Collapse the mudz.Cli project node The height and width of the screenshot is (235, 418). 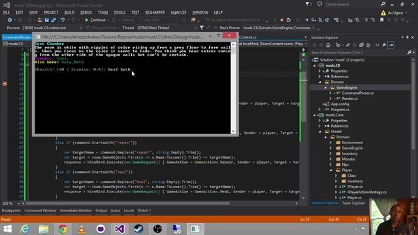pyautogui.click(x=315, y=65)
